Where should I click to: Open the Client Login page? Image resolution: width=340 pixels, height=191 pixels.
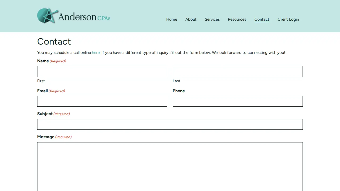tap(288, 19)
